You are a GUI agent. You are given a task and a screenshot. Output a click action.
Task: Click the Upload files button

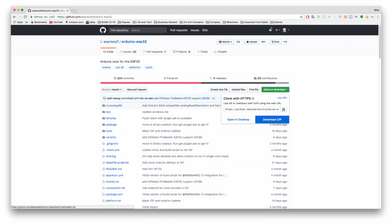click(x=238, y=90)
